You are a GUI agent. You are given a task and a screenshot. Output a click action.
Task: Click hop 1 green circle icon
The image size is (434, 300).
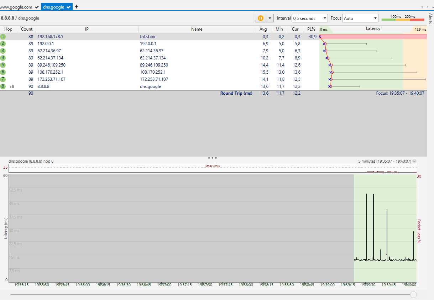[x=3, y=37]
